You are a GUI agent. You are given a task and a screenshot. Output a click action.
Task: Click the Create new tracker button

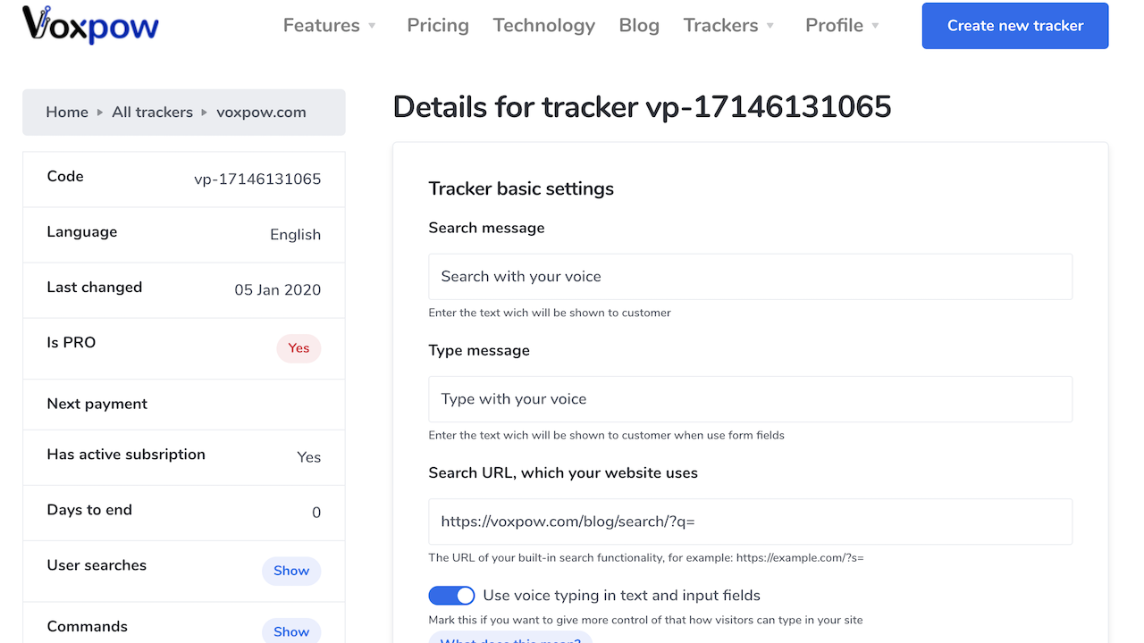1015,26
